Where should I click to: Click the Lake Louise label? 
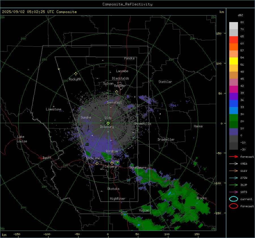(x=22, y=139)
